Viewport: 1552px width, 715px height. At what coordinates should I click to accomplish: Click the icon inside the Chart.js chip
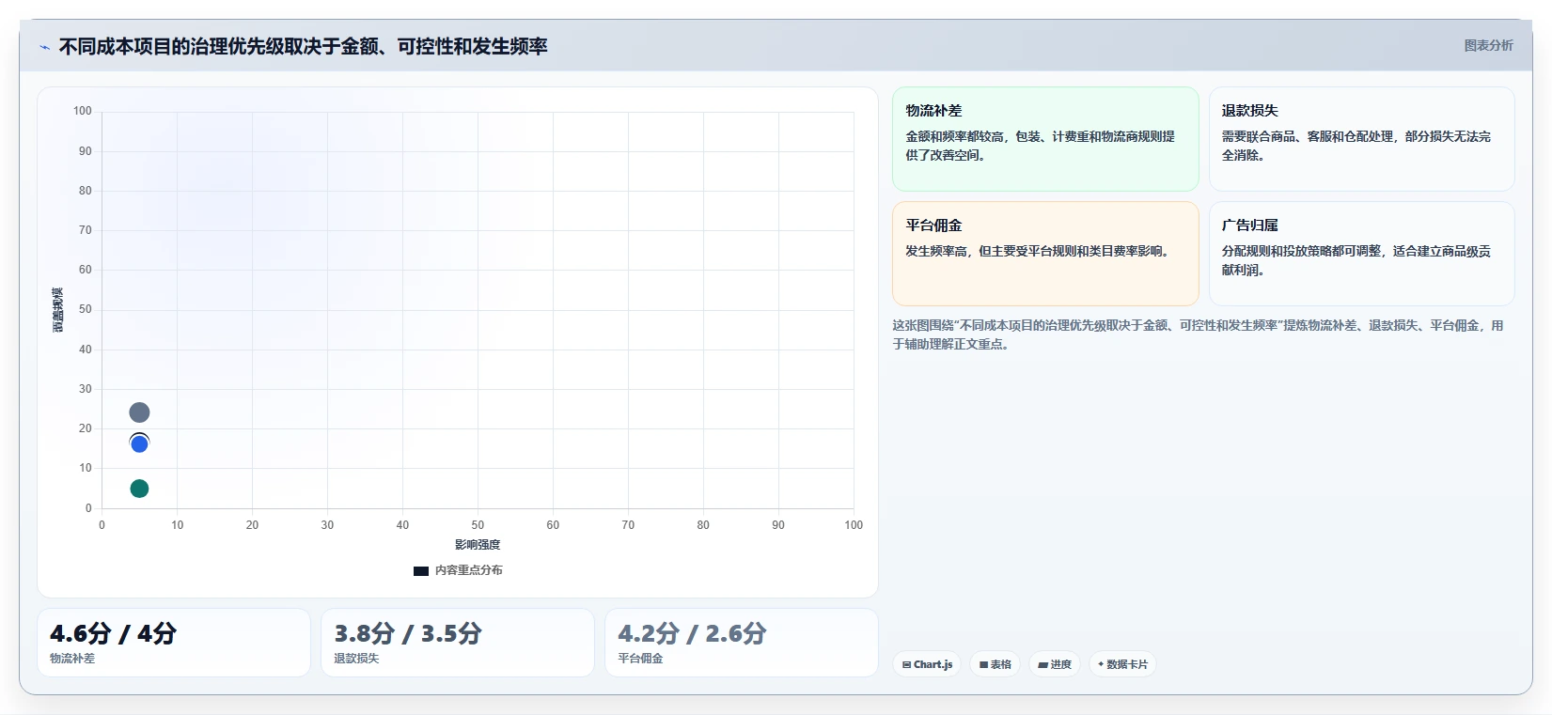click(906, 664)
